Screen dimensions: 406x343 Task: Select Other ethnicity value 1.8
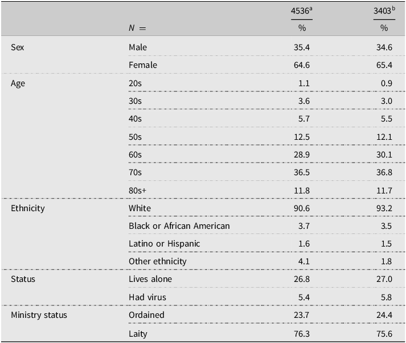point(386,261)
